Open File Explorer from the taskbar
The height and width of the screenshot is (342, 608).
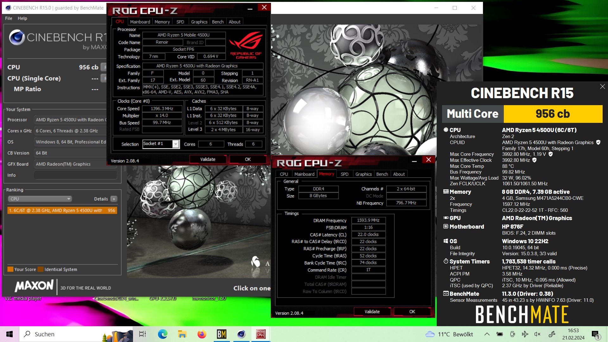point(182,334)
